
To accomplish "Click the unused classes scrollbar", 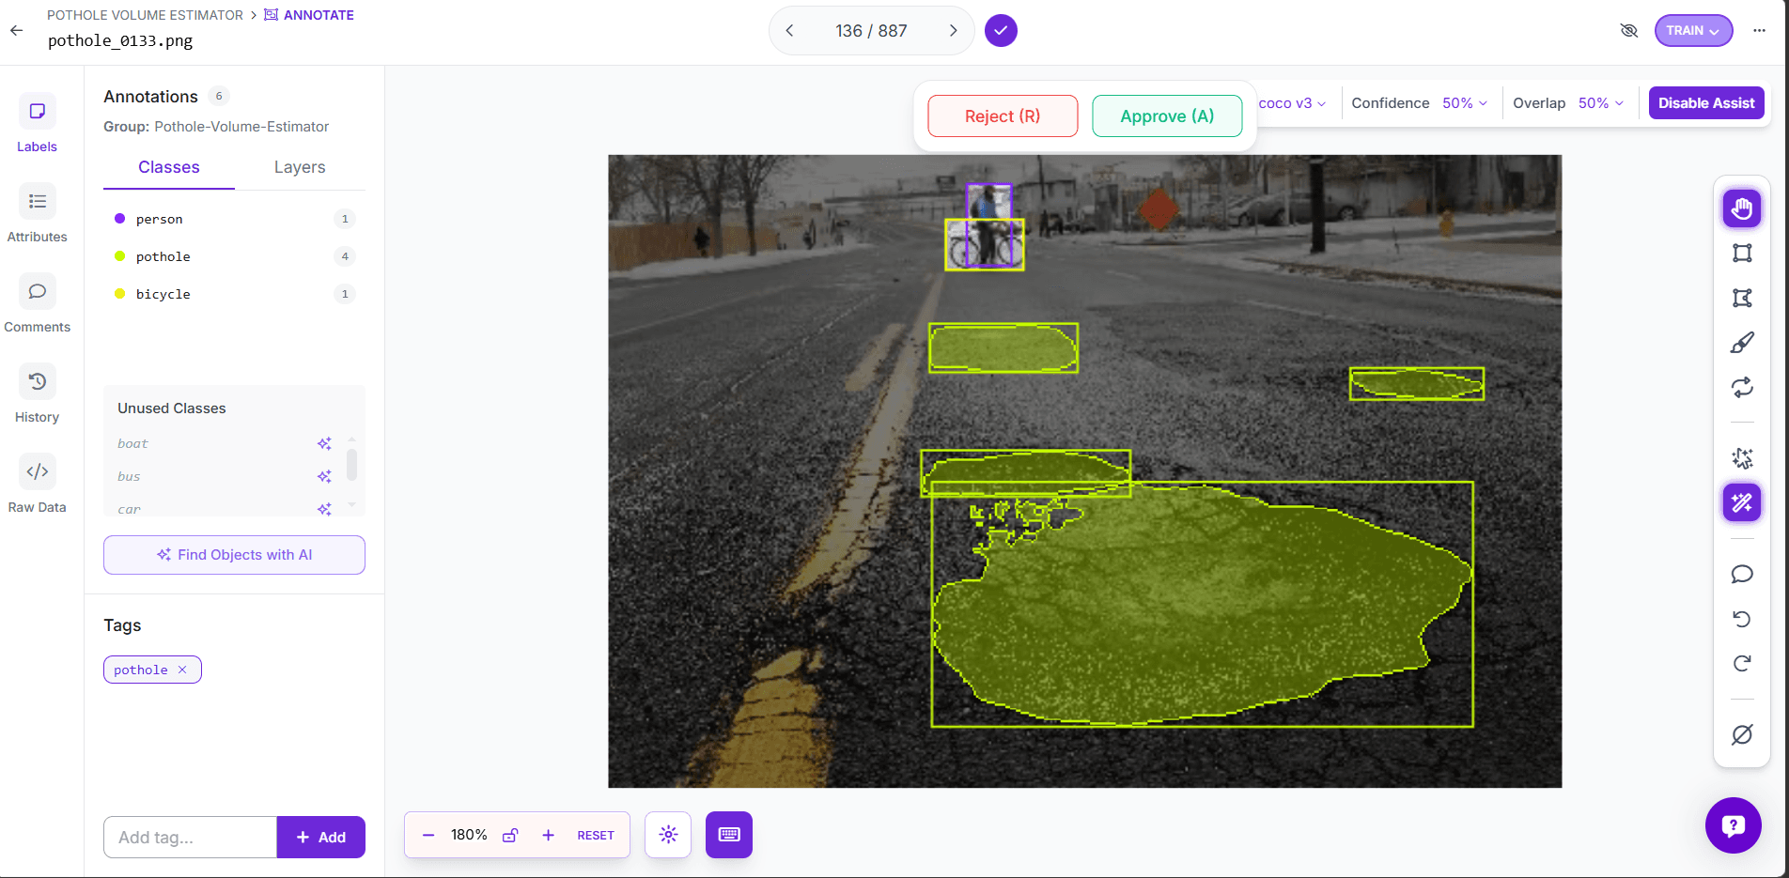I will (351, 465).
